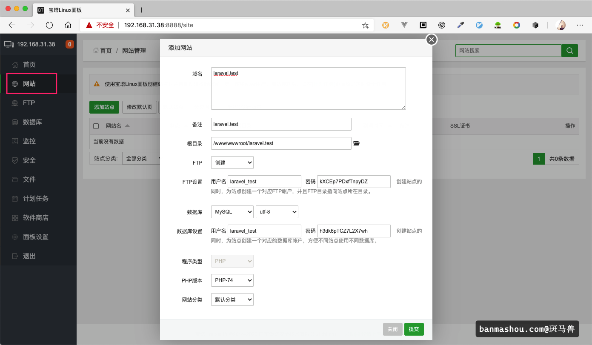Click the browser address bar URL
The height and width of the screenshot is (345, 592).
[159, 25]
